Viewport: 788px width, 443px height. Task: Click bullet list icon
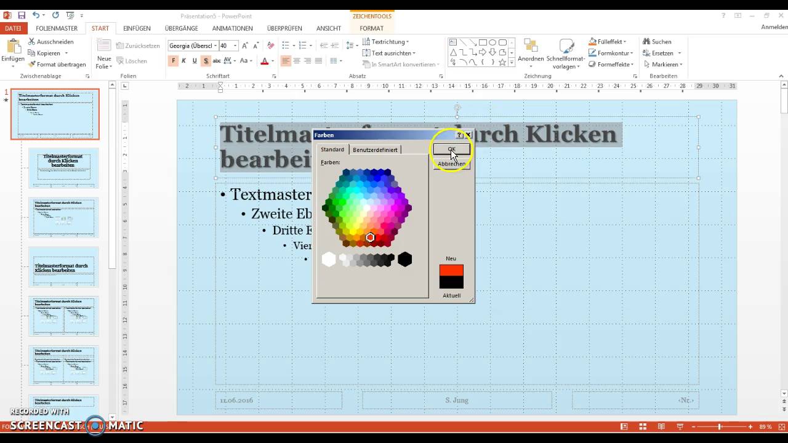pos(287,46)
